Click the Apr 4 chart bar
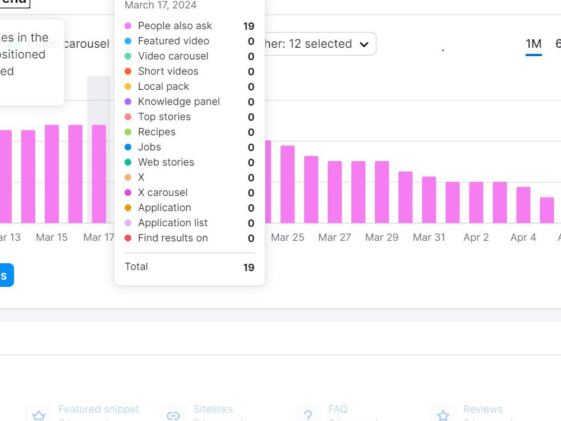 523,205
